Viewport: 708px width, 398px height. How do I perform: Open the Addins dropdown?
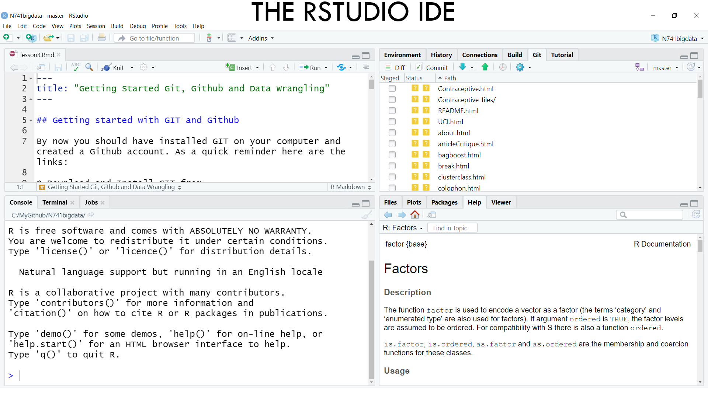pos(261,38)
